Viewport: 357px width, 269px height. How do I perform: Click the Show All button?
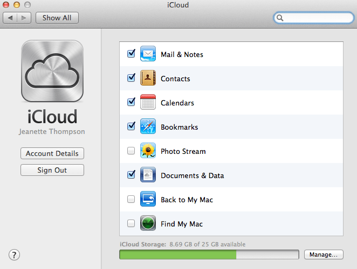57,18
